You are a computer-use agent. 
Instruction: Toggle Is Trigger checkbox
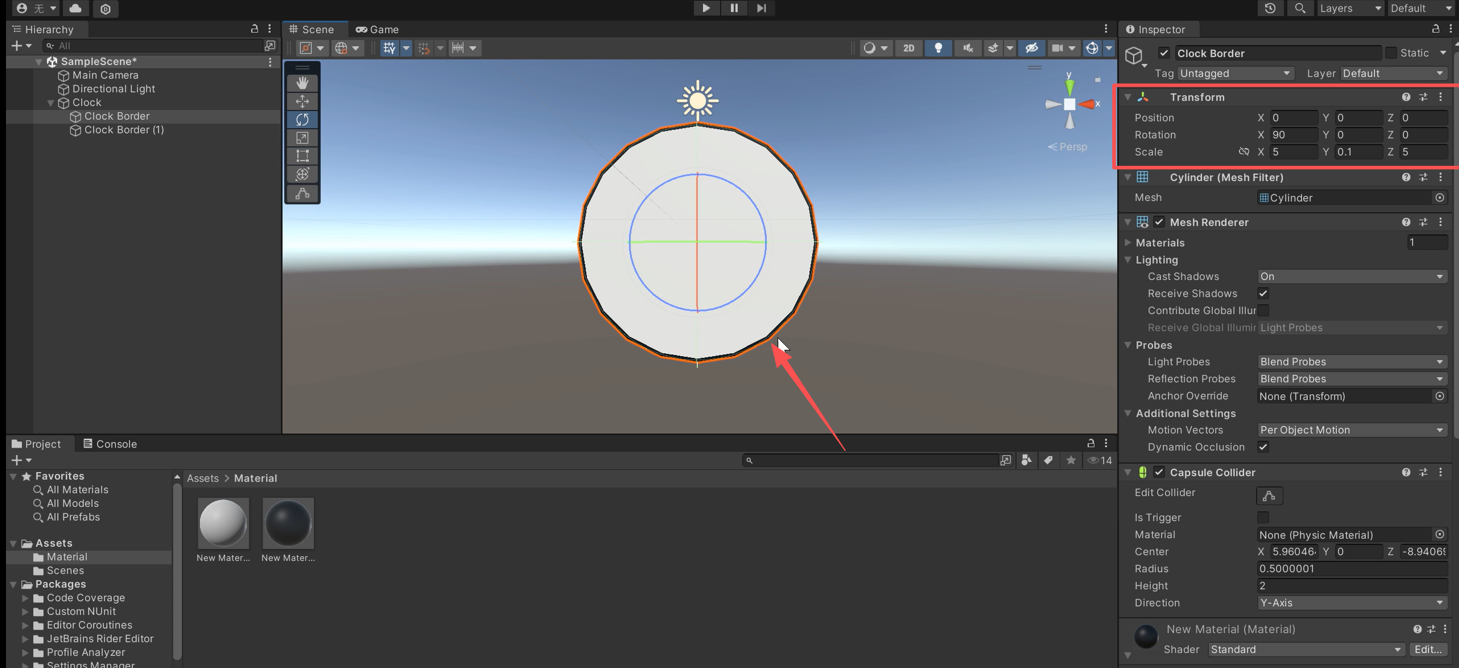1263,517
